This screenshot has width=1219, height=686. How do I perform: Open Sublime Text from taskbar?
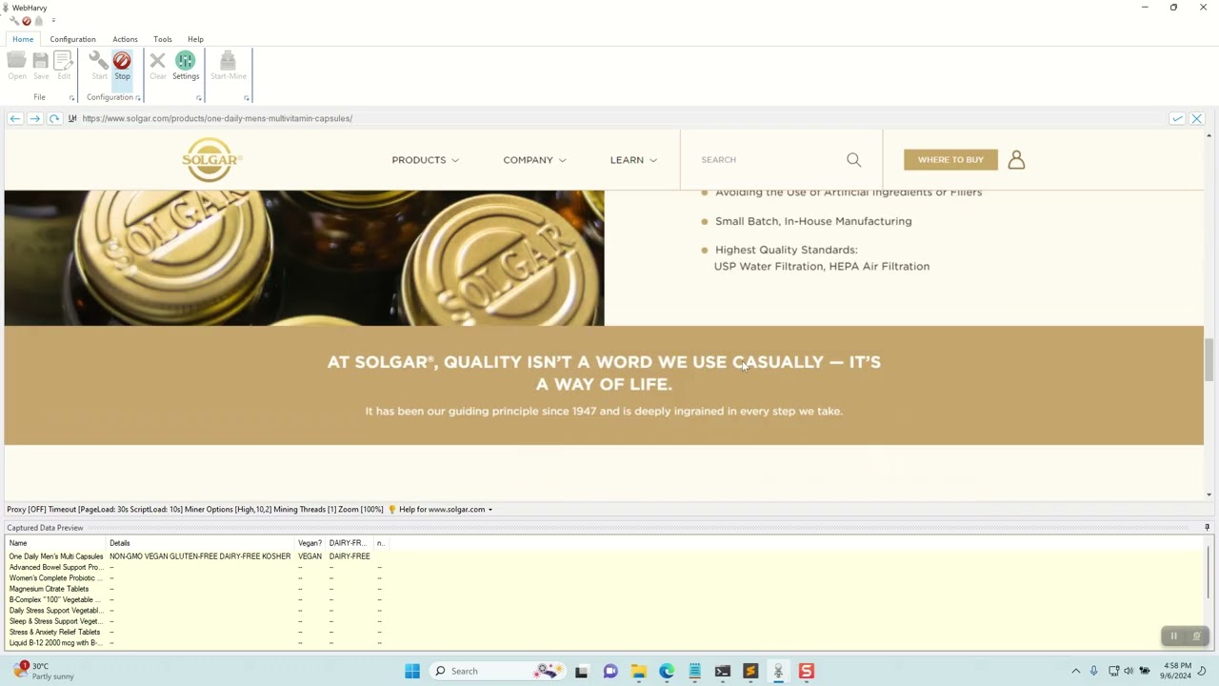click(x=750, y=671)
